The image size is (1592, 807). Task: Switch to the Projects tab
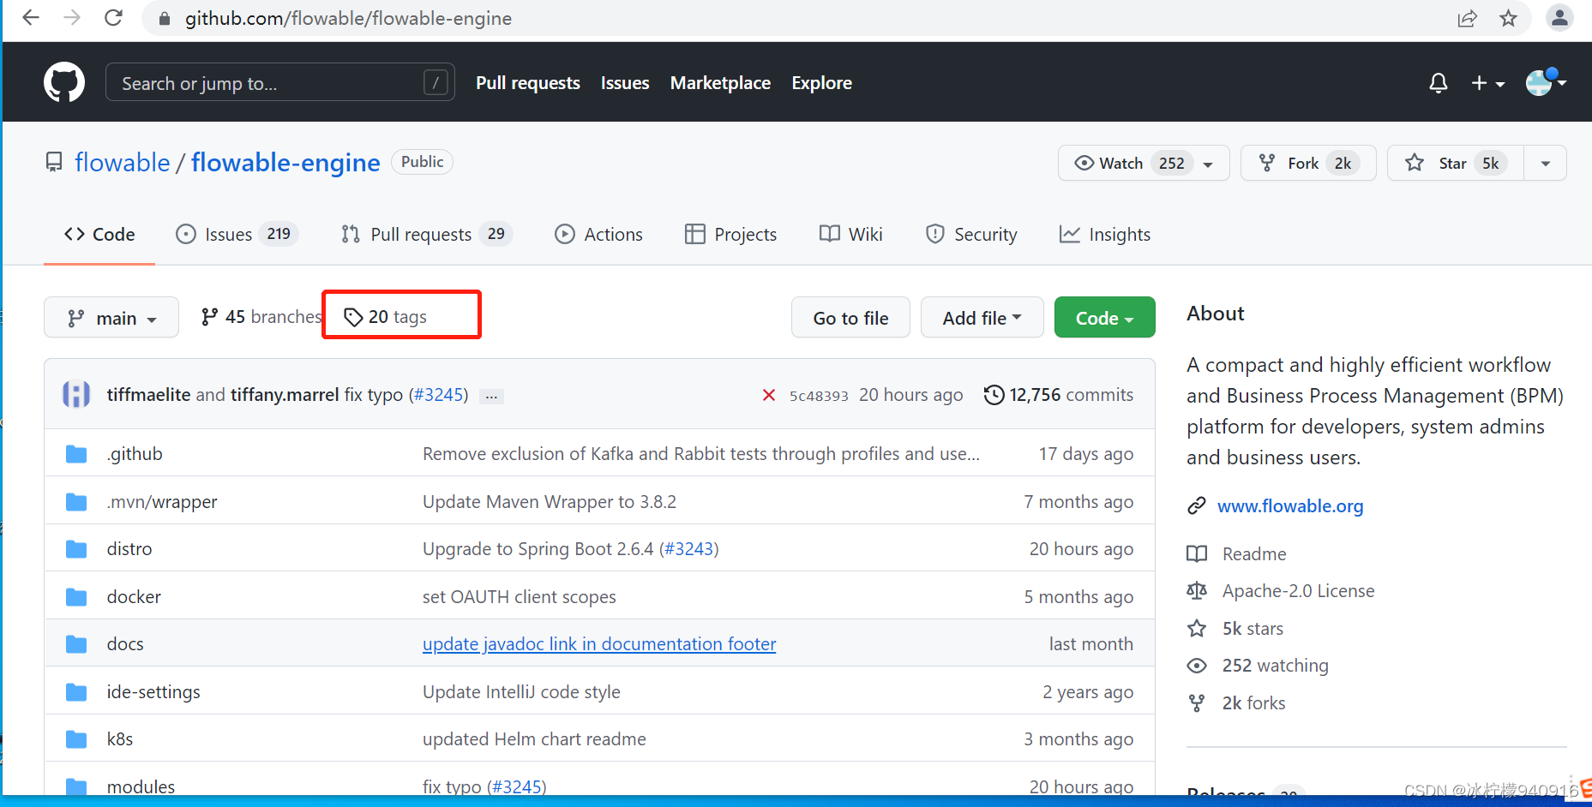[x=730, y=235]
